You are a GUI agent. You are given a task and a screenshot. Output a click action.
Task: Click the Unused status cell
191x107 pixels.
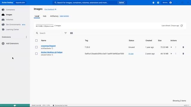[x=132, y=47]
